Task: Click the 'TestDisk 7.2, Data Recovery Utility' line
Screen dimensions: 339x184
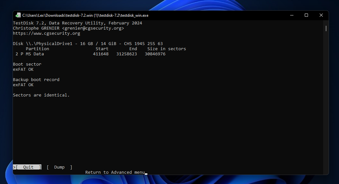Action: [78, 23]
